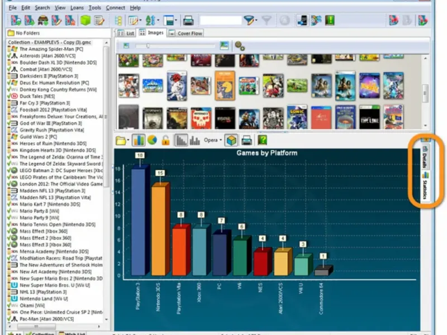Select 'Mario Kart 7 [Nintendo 3DS]' in list

point(50,204)
